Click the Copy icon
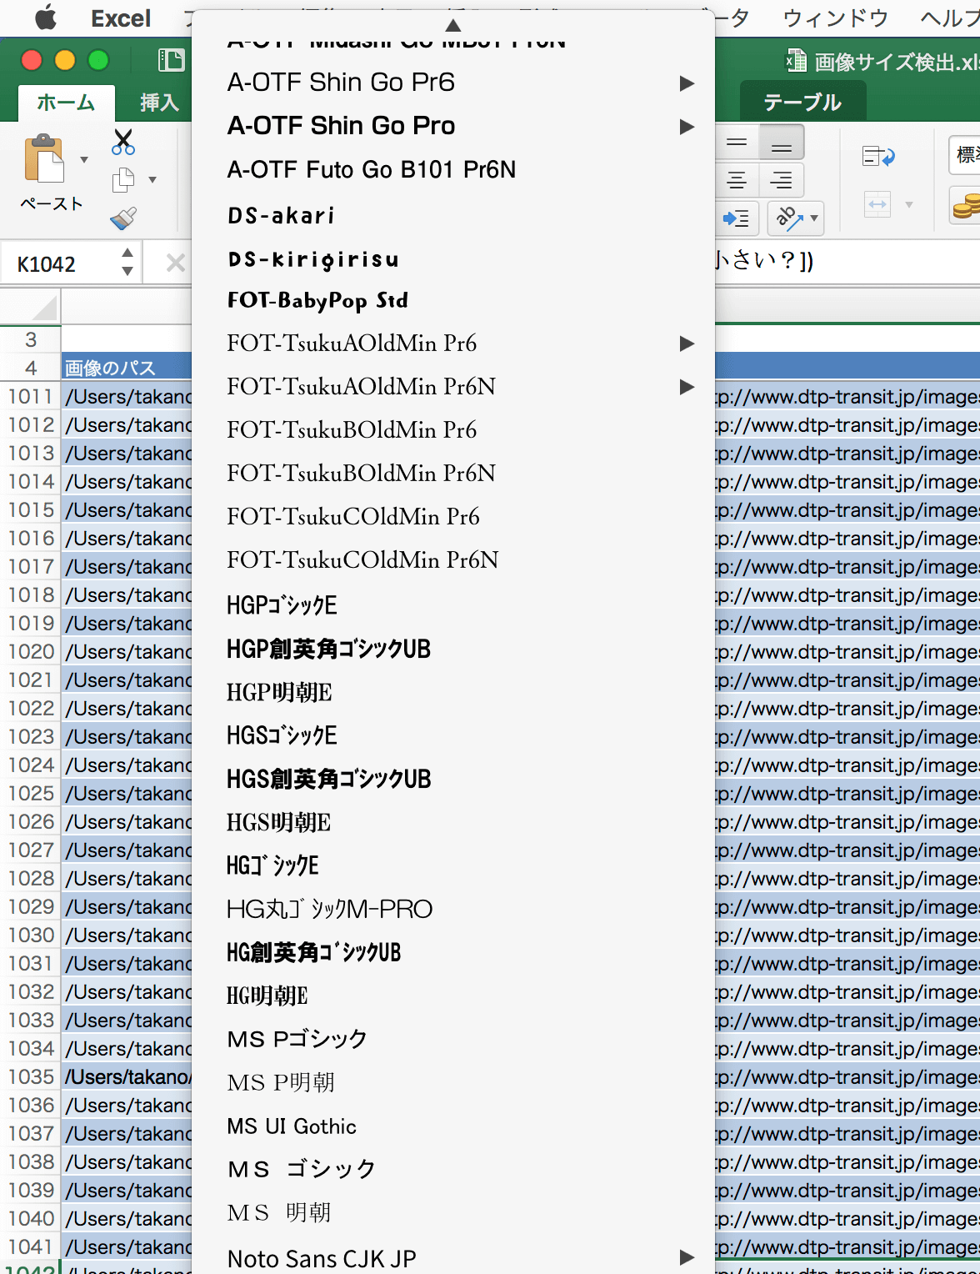 pos(123,179)
